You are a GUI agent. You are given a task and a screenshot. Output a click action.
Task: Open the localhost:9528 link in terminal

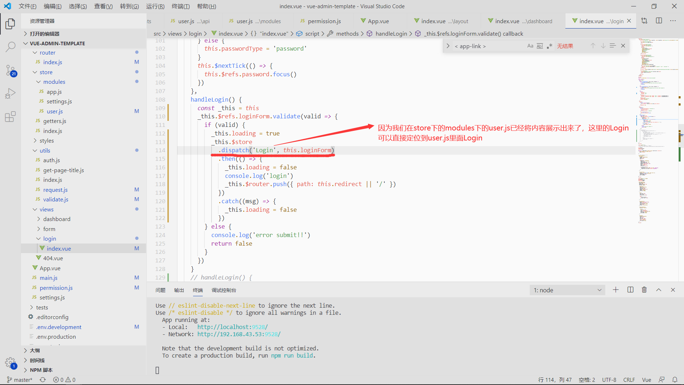[232, 327]
